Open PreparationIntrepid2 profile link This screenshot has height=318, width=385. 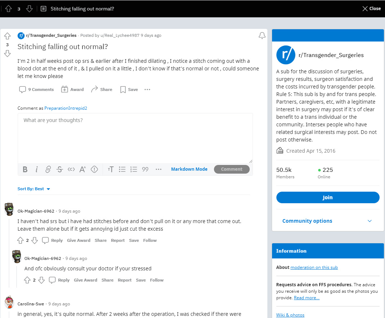[x=66, y=108]
